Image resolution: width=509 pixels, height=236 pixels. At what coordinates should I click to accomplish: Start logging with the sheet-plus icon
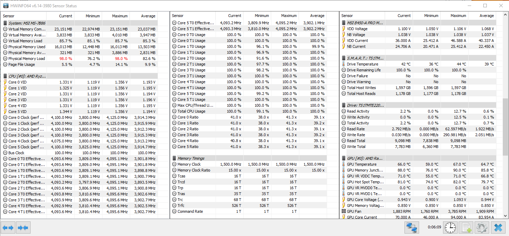pos(466,228)
